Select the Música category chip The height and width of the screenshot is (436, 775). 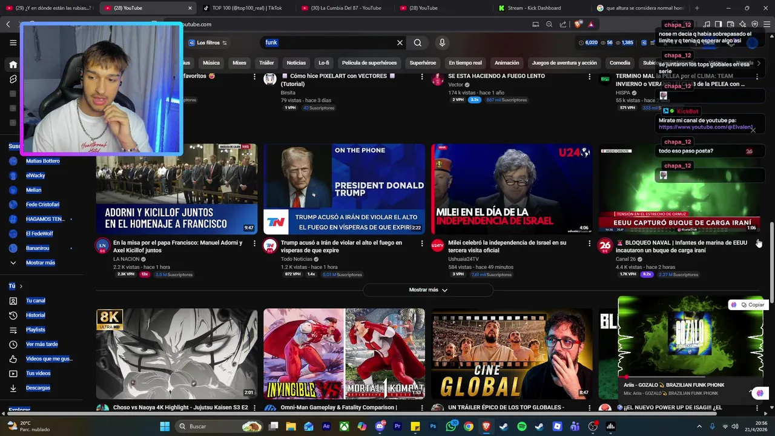(x=211, y=63)
